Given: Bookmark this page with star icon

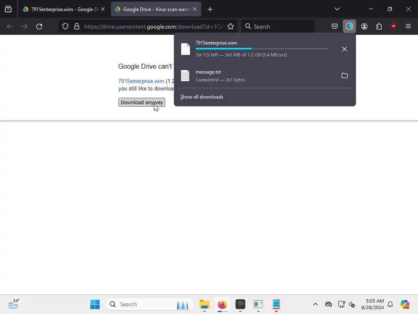Looking at the screenshot, I should tap(231, 27).
